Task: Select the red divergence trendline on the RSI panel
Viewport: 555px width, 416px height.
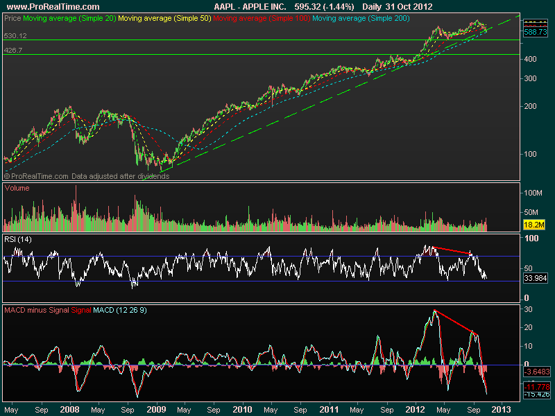Action: pos(452,250)
